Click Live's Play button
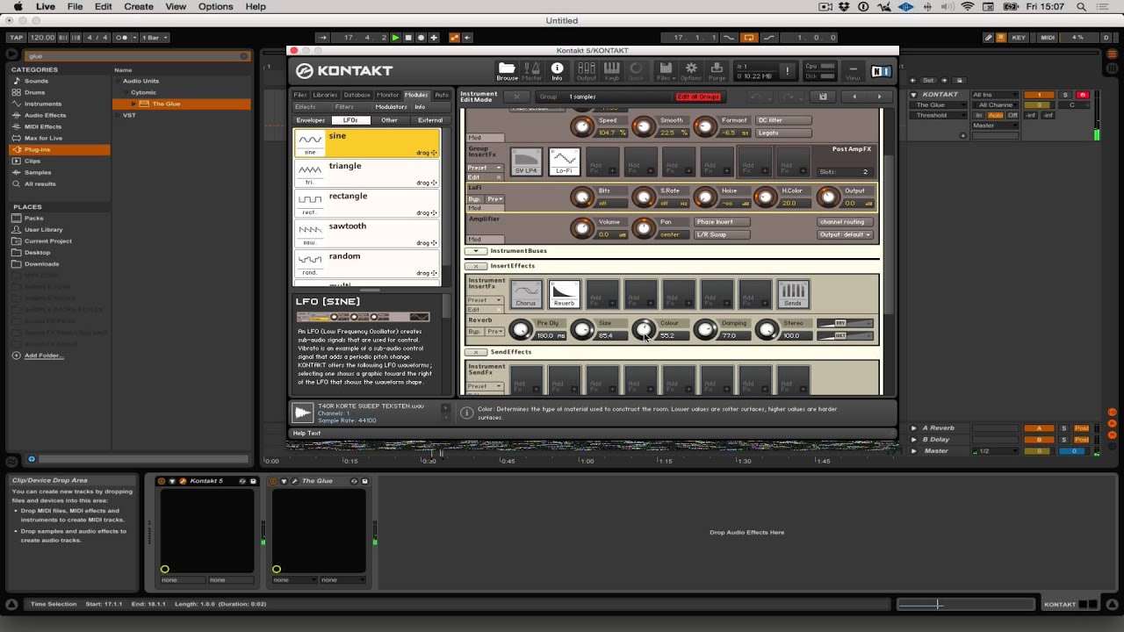Image resolution: width=1124 pixels, height=632 pixels. coord(395,38)
